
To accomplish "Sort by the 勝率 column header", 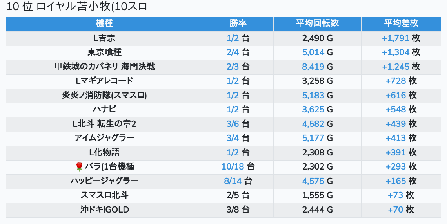I will 238,23.
